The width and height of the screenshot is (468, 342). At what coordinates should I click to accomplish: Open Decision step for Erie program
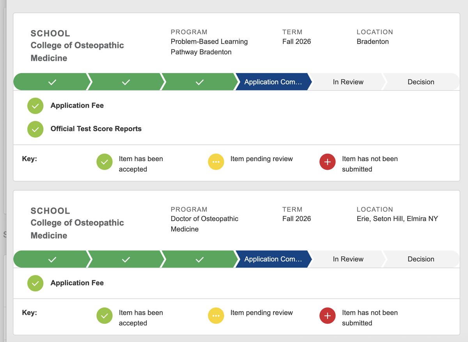(420, 260)
